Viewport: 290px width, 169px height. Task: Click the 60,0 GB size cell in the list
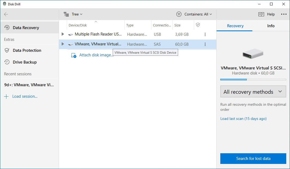tap(182, 44)
